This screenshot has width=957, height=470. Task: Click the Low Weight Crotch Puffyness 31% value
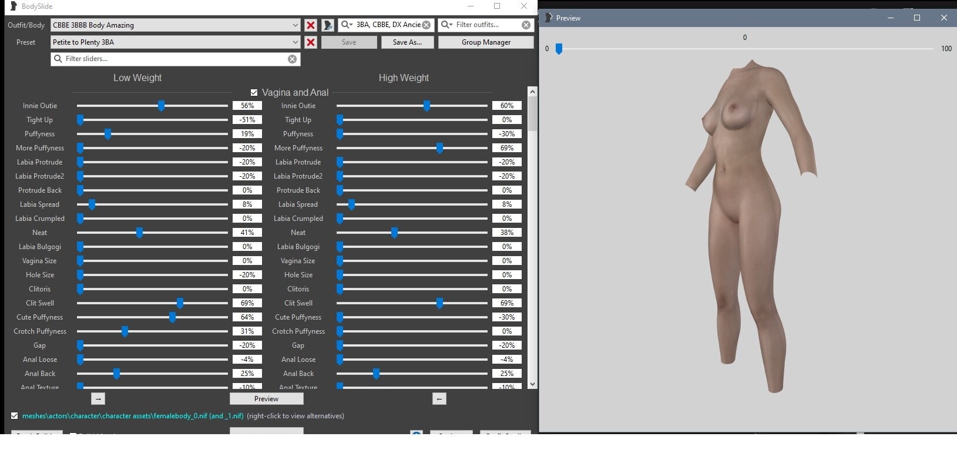coord(247,331)
